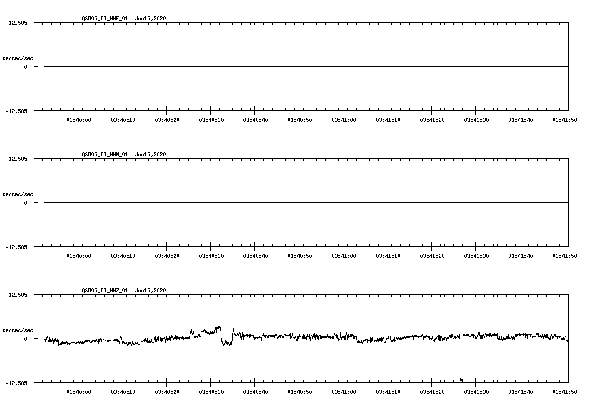600x408 pixels.
Task: Click the 03:41:00 time label under HNZ plot
Action: pyautogui.click(x=344, y=392)
